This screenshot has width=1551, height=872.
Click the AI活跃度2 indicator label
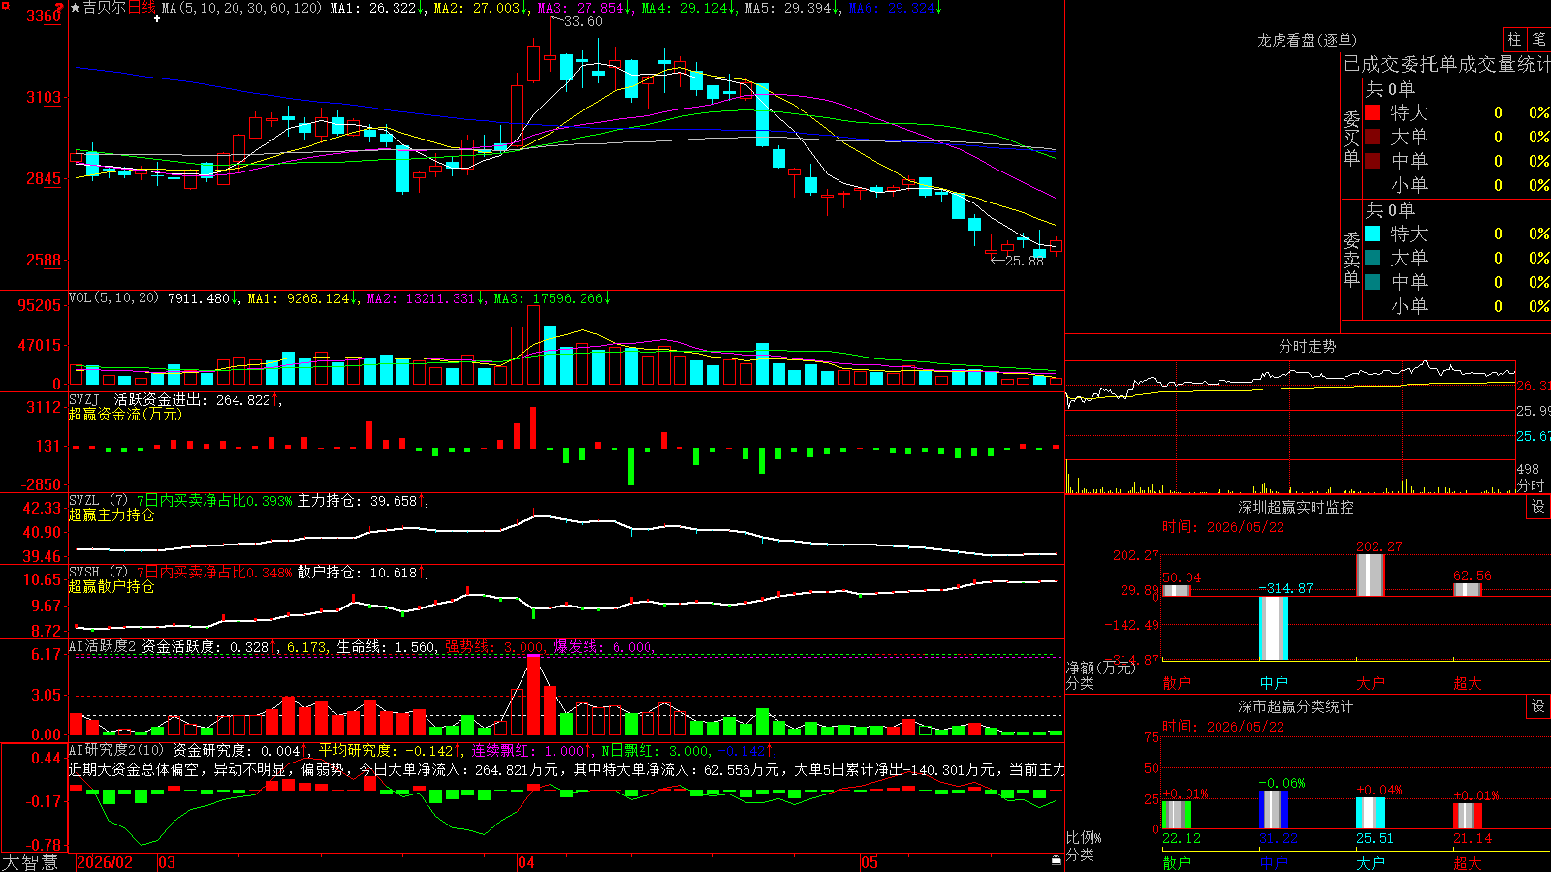pos(103,646)
